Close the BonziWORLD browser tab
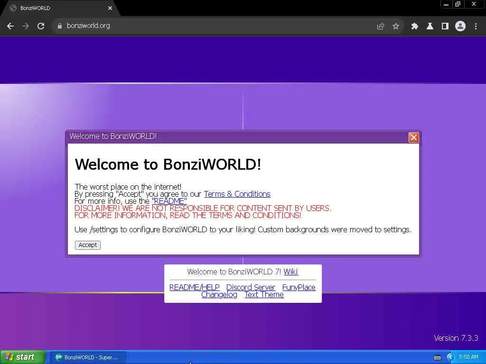Viewport: 486px width, 364px height. tap(110, 8)
